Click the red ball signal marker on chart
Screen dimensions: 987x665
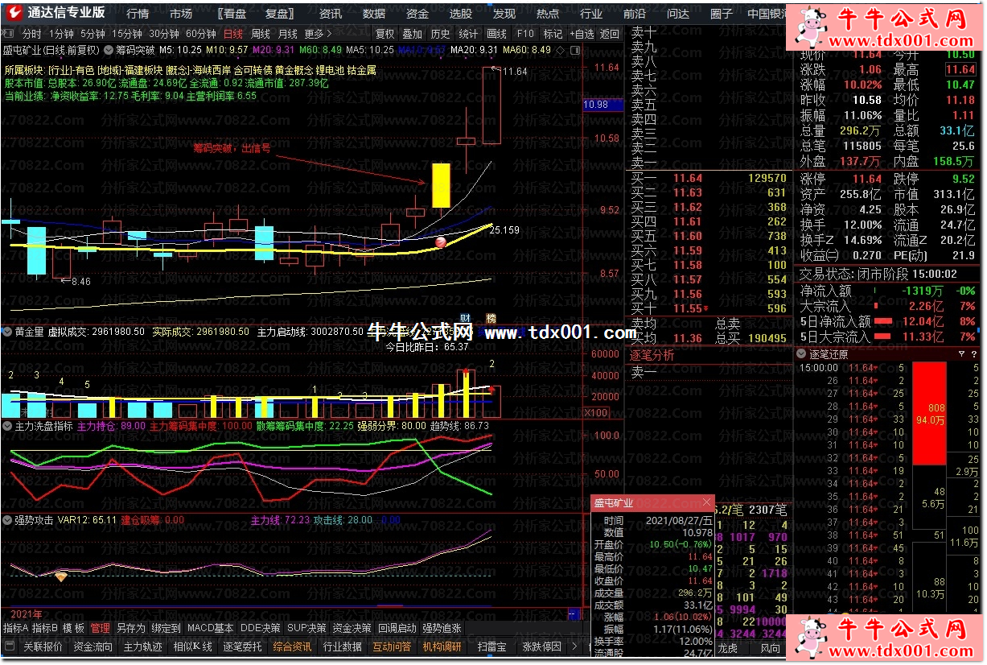click(x=440, y=242)
